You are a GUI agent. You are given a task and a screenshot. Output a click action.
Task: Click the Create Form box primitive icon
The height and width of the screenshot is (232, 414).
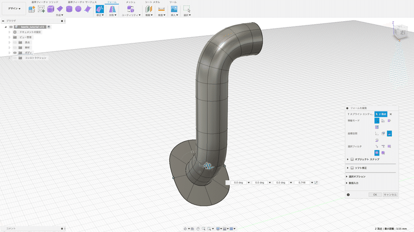coord(51,9)
